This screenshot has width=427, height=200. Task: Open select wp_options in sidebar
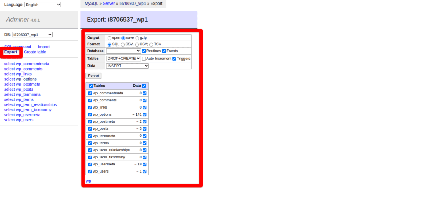20,79
